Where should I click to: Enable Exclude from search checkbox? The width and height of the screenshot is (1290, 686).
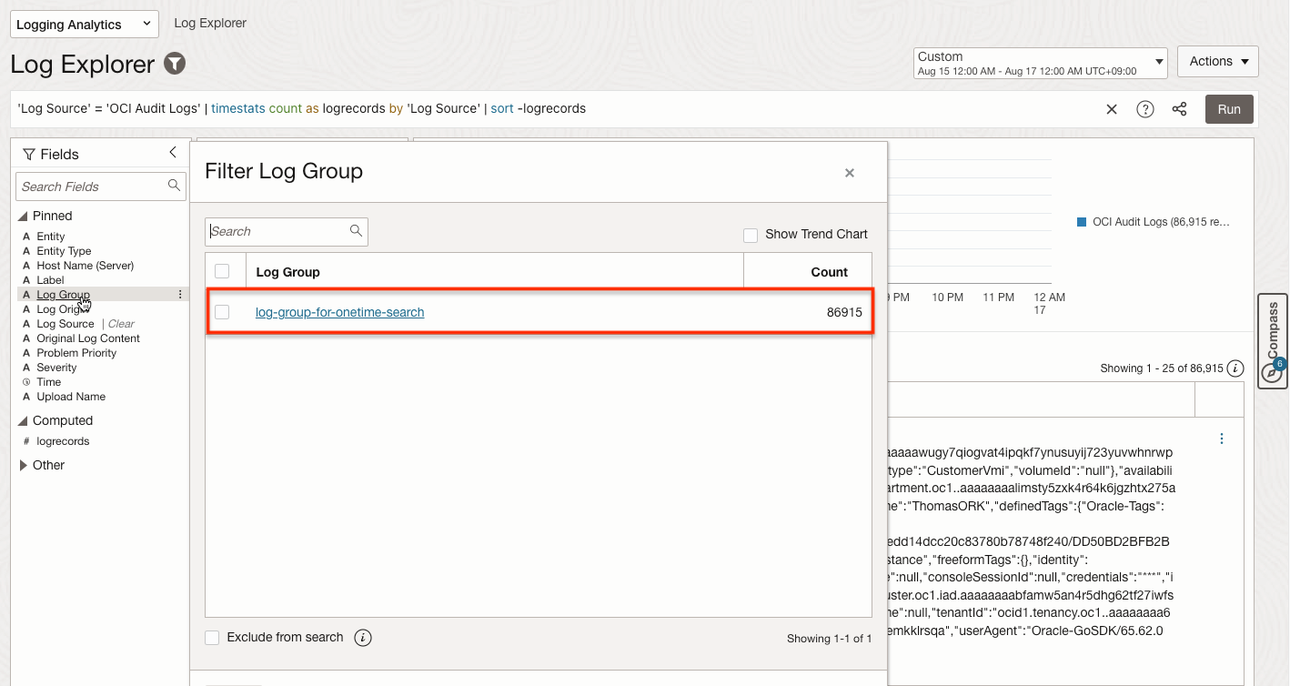click(212, 638)
